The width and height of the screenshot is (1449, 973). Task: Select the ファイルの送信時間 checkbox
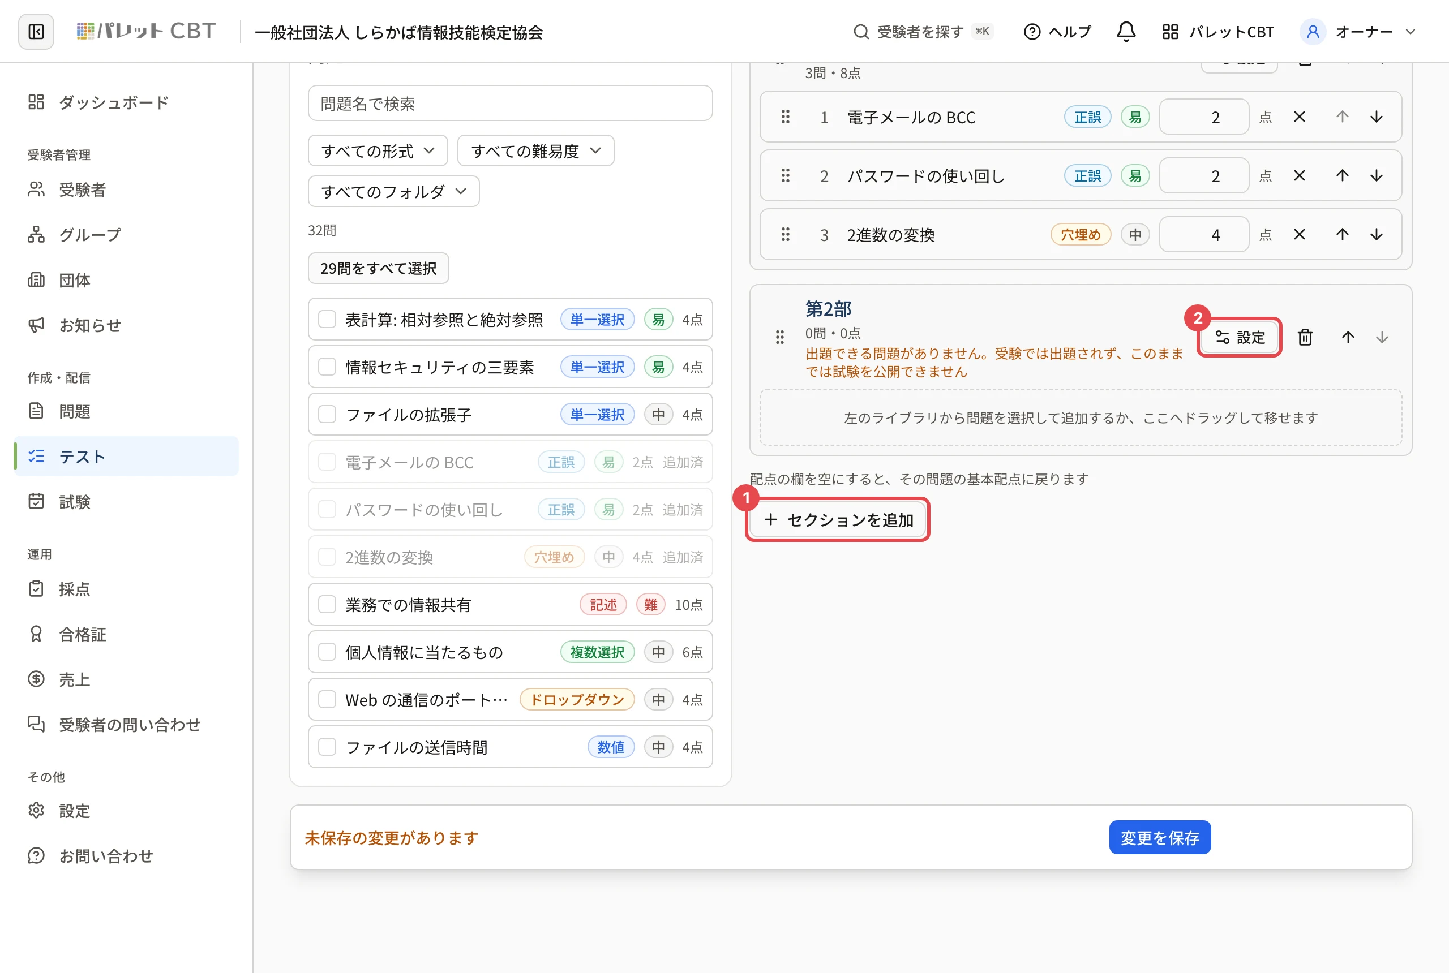[x=327, y=747]
